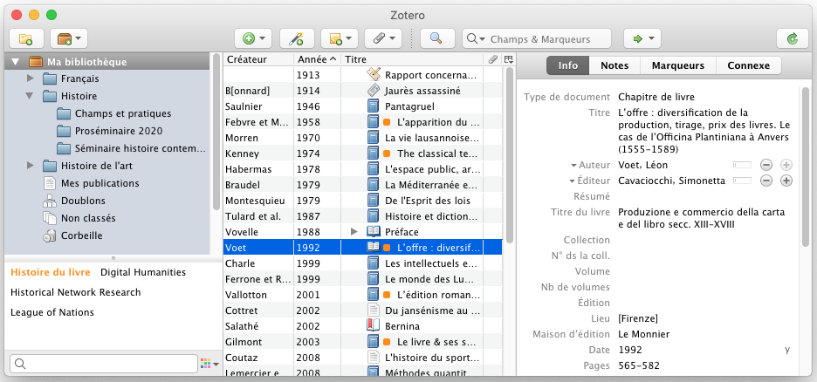
Task: Add a creator after Cavaciocchi, Simonetta
Action: [x=786, y=181]
